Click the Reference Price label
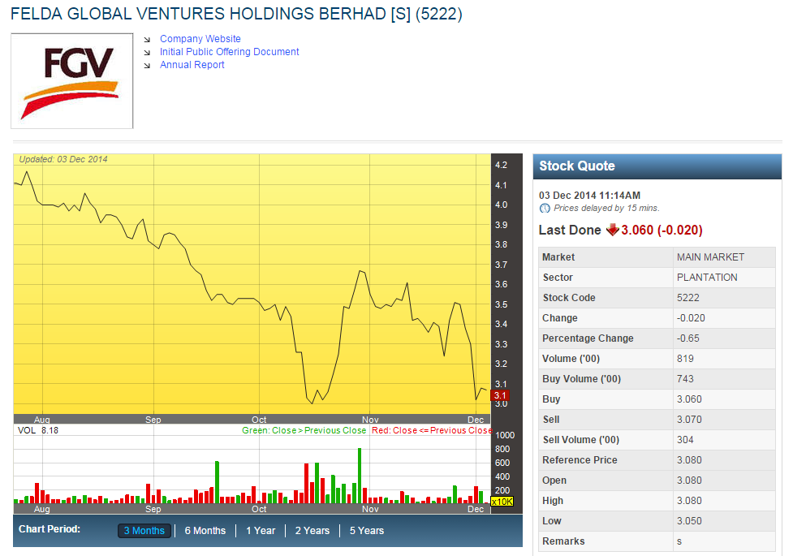This screenshot has width=793, height=556. tap(580, 460)
